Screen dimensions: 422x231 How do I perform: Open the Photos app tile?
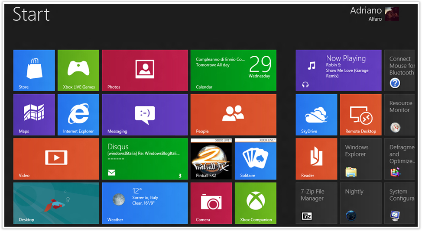coord(145,70)
